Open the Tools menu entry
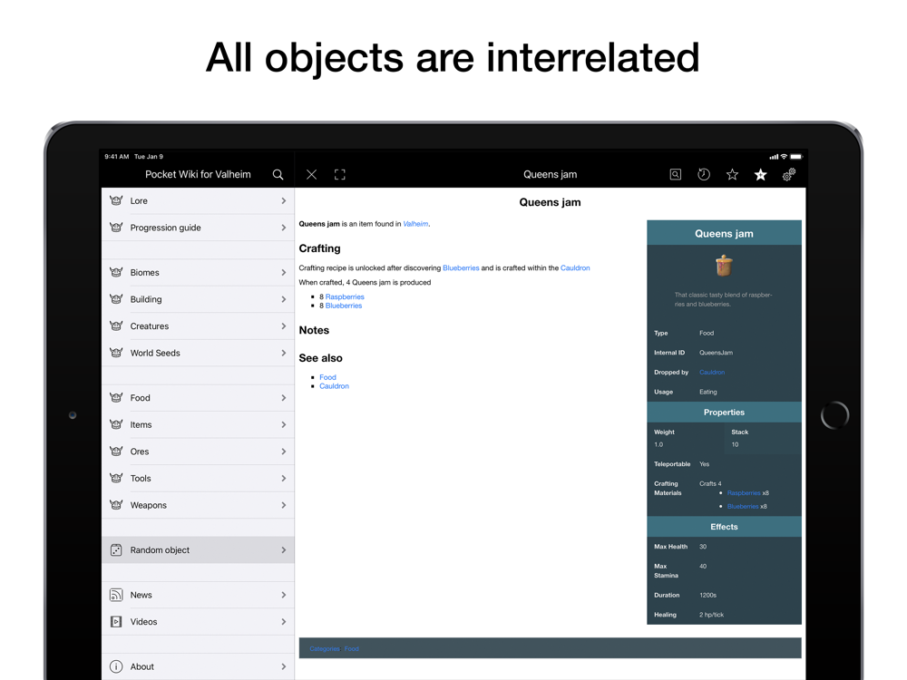 pyautogui.click(x=198, y=478)
